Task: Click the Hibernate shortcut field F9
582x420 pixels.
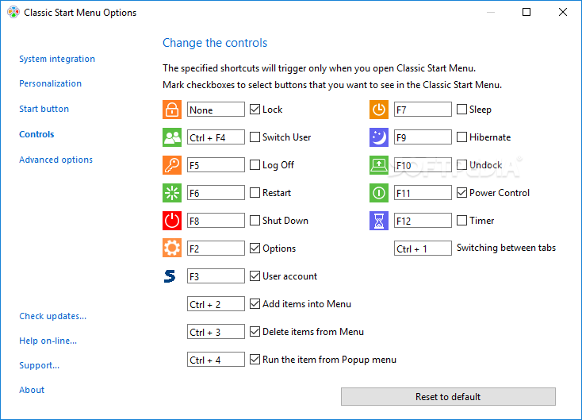Action: pos(423,137)
